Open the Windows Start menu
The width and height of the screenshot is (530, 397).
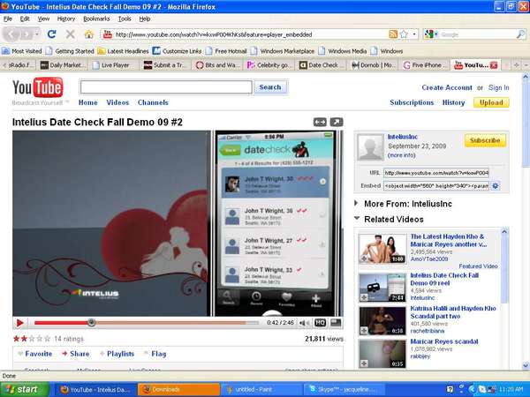[24, 390]
